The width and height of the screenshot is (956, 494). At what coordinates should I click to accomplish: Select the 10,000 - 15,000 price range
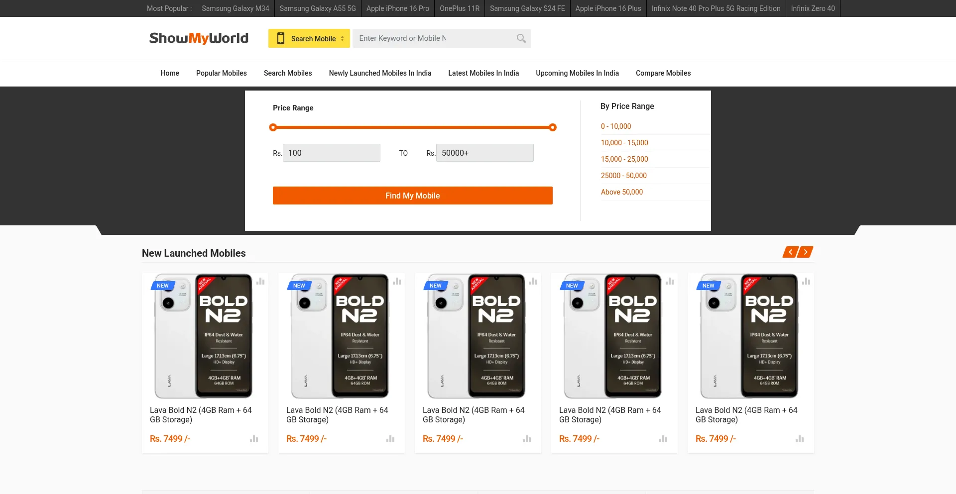pos(624,143)
